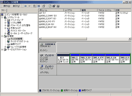This screenshot has height=96, width=132.
Task: Select the (C:) volume row icon
Action: 40,13
